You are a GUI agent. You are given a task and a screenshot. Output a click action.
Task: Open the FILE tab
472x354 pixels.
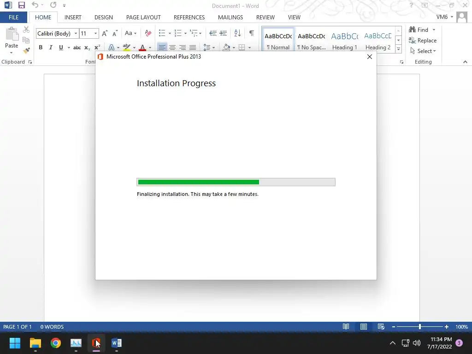(x=13, y=17)
